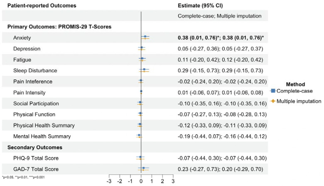324x186 pixels.
Task: Click the Pain Intensity row label
Action: click(29, 92)
